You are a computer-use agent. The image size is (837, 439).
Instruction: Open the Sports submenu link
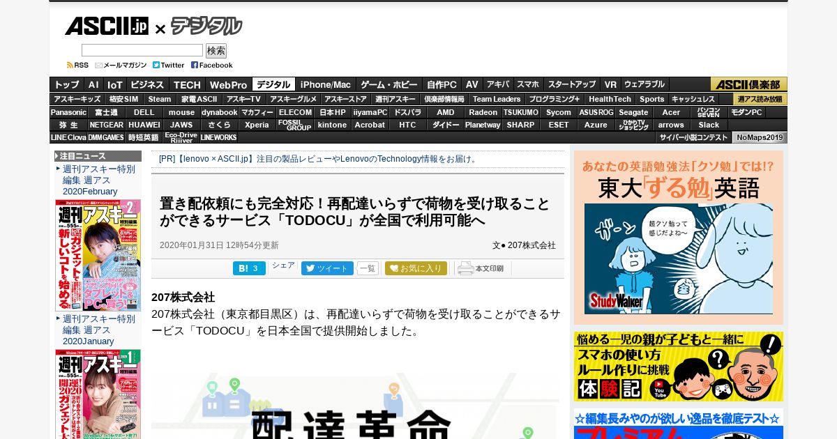point(652,99)
